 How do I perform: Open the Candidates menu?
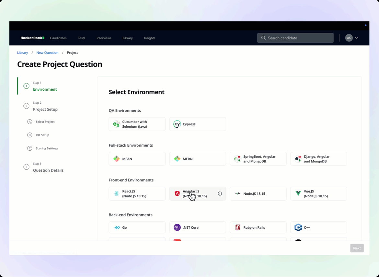pos(58,38)
